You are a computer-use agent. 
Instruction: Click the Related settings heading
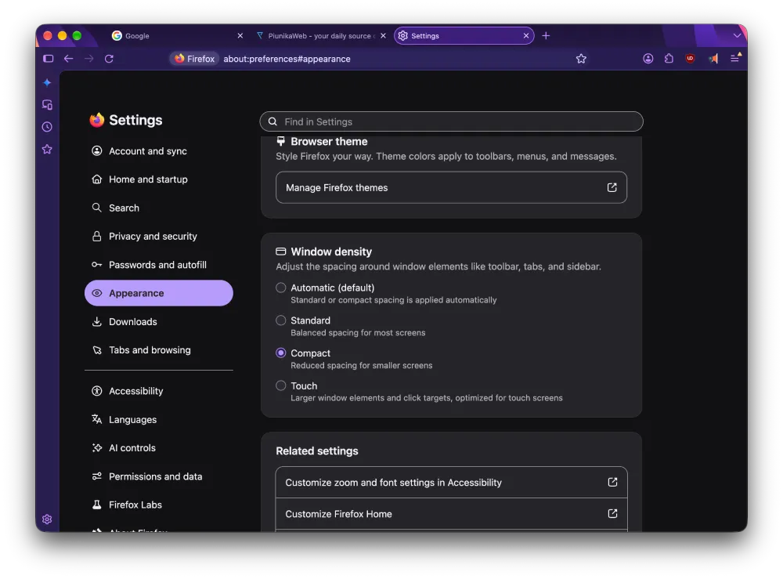click(x=316, y=451)
